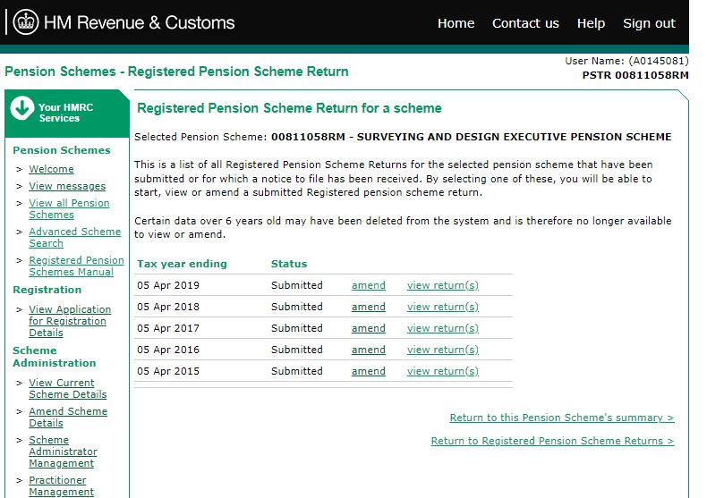Open View Current Scheme Details link
The width and height of the screenshot is (707, 498).
tap(68, 388)
